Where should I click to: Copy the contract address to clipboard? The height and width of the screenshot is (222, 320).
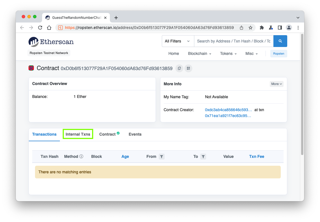pos(179,68)
